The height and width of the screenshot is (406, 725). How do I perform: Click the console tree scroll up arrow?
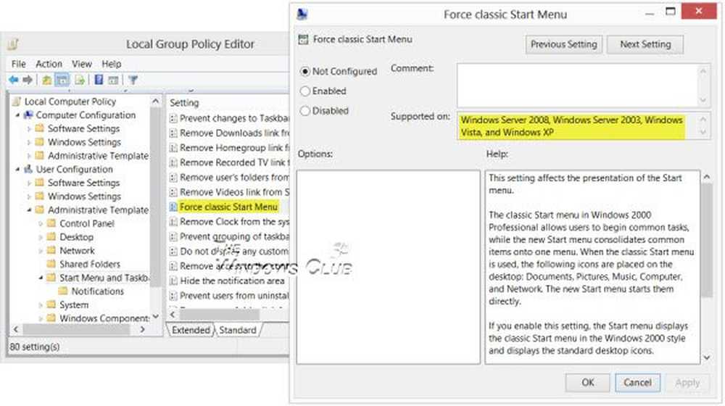point(155,101)
